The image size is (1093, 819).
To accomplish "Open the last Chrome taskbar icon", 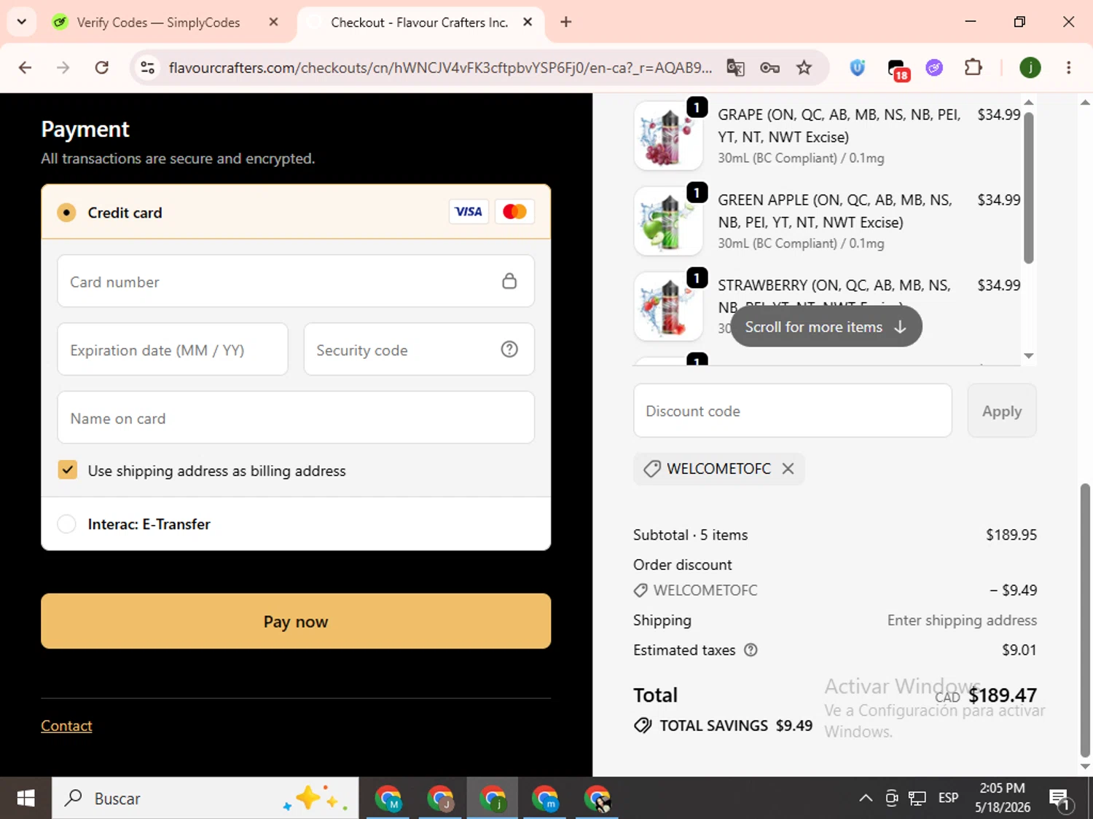I will [598, 799].
